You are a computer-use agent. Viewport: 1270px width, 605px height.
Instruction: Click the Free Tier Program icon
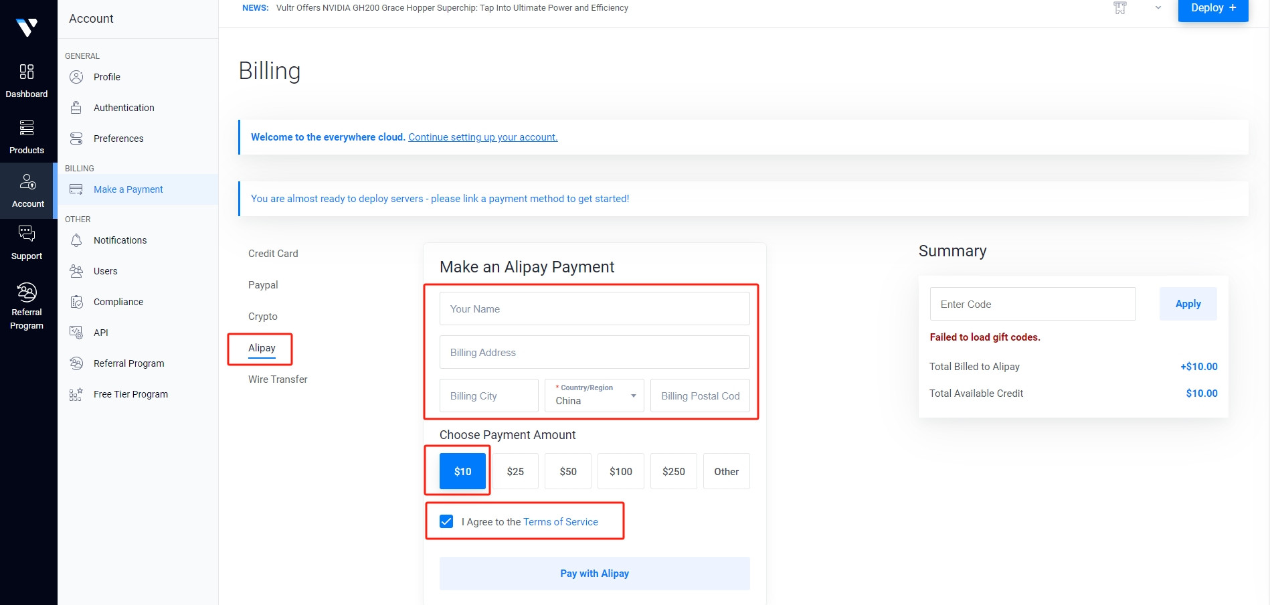point(76,394)
